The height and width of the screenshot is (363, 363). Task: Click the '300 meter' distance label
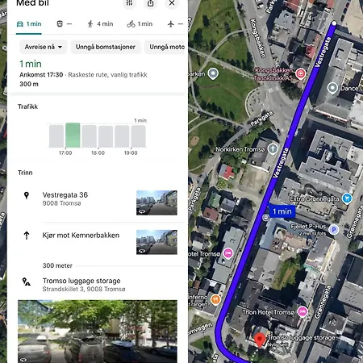(x=57, y=265)
